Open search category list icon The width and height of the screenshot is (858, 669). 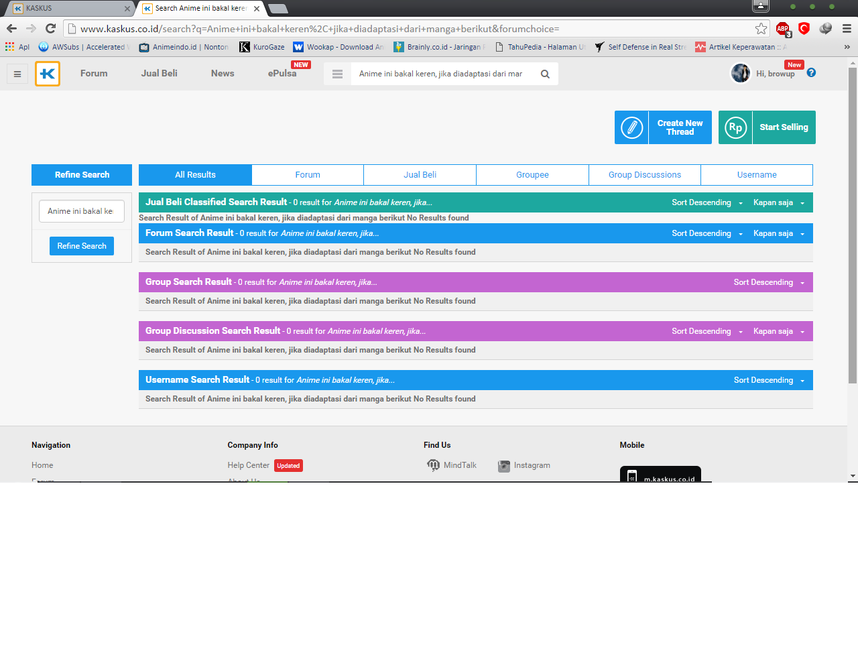[337, 74]
